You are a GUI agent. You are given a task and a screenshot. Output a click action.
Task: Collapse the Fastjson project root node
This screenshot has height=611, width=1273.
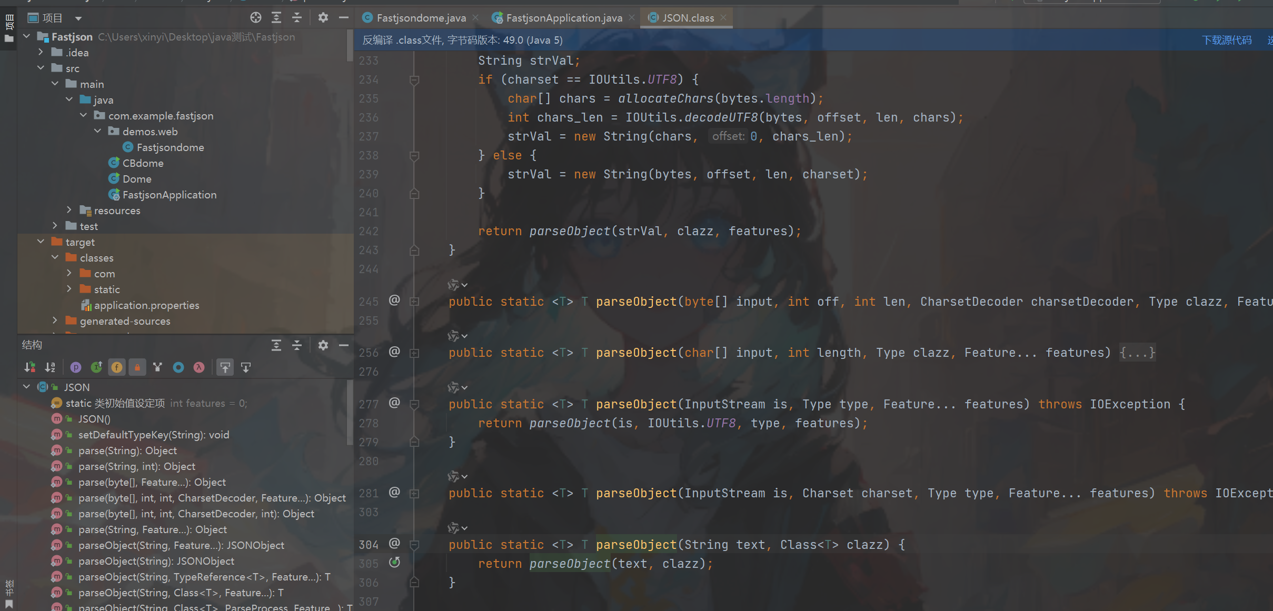[x=27, y=36]
